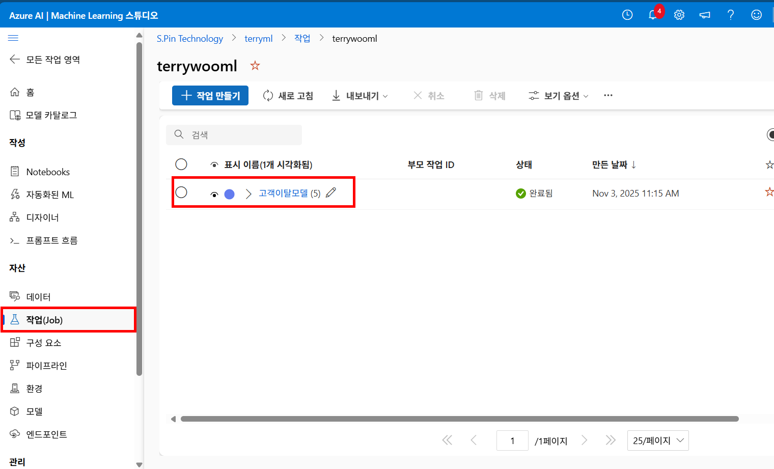Screen dimensions: 774x469
Task: Click the green 완료됨 status icon
Action: coord(520,194)
